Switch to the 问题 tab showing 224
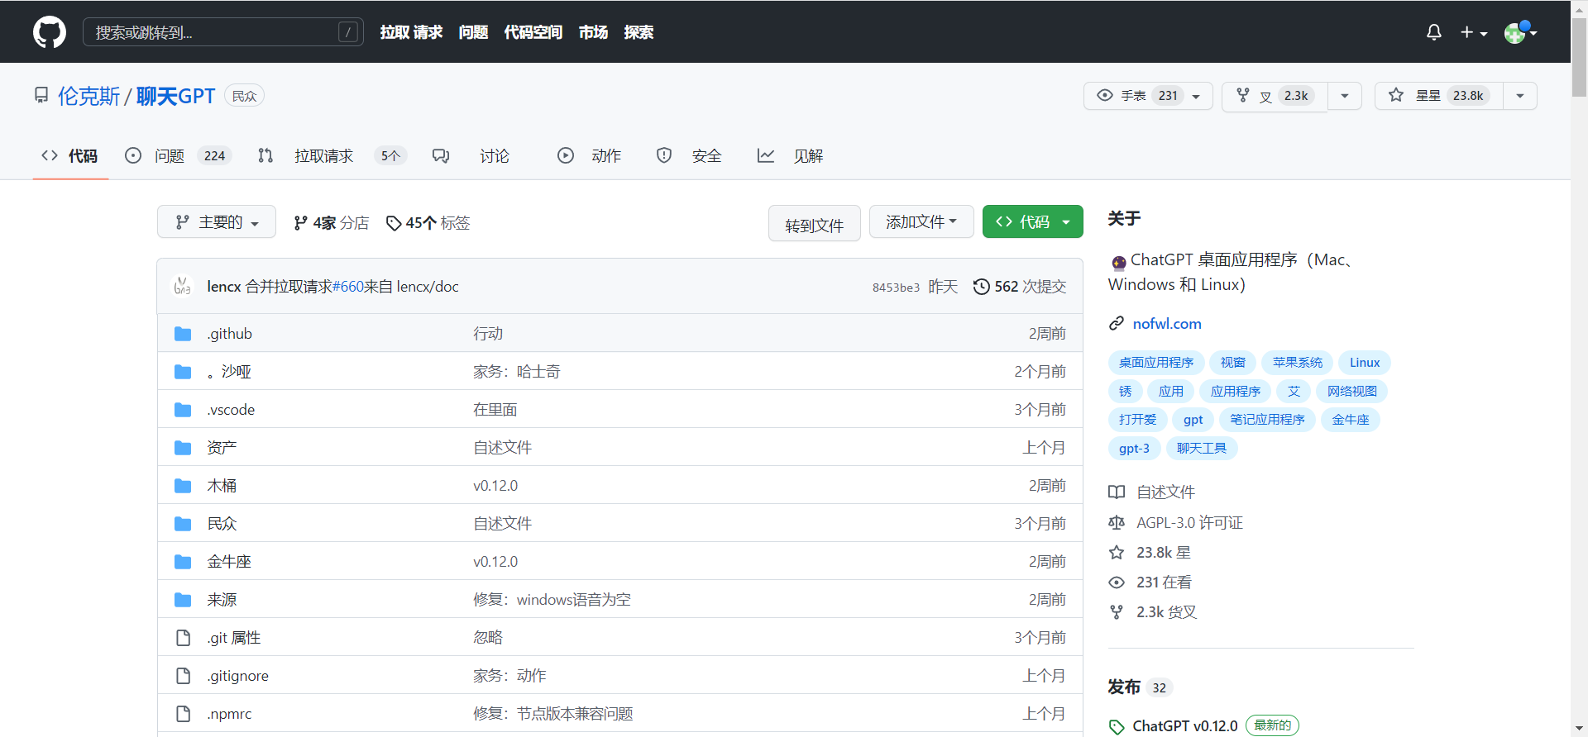Screen dimensions: 1588x737 coord(179,155)
